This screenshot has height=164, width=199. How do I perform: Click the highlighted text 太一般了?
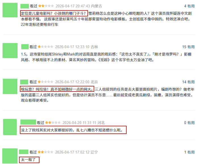click(28, 159)
